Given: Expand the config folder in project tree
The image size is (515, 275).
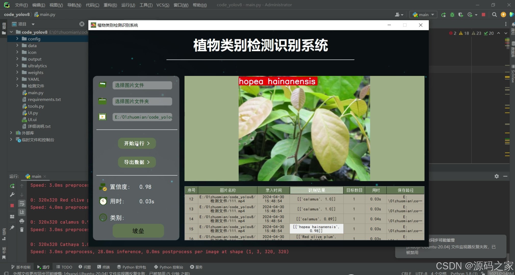Looking at the screenshot, I should [17, 39].
